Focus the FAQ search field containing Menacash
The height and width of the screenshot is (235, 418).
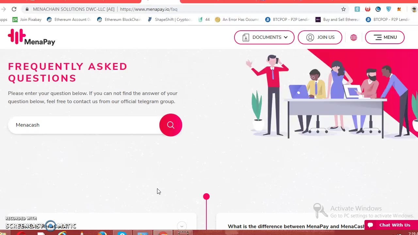84,125
